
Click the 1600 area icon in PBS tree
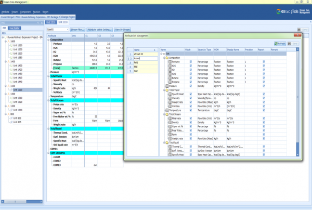[8, 42]
